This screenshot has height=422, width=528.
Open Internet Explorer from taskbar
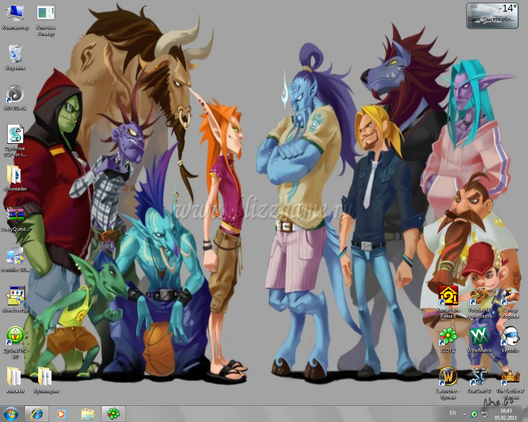[x=37, y=414]
